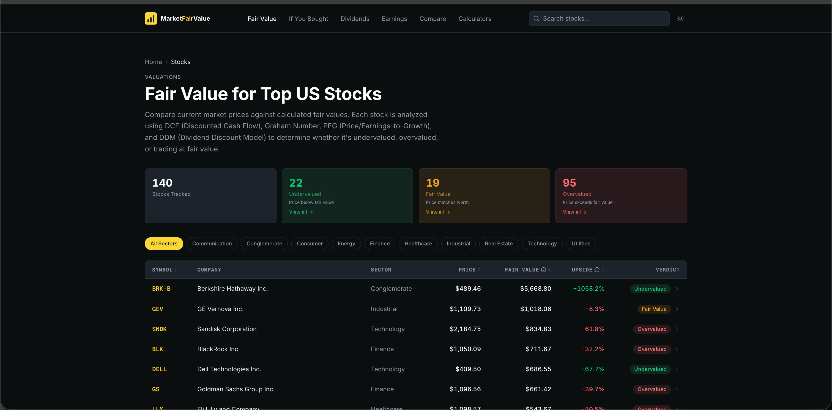Go to the Earnings nav item
Viewport: 832px width, 410px height.
point(394,19)
